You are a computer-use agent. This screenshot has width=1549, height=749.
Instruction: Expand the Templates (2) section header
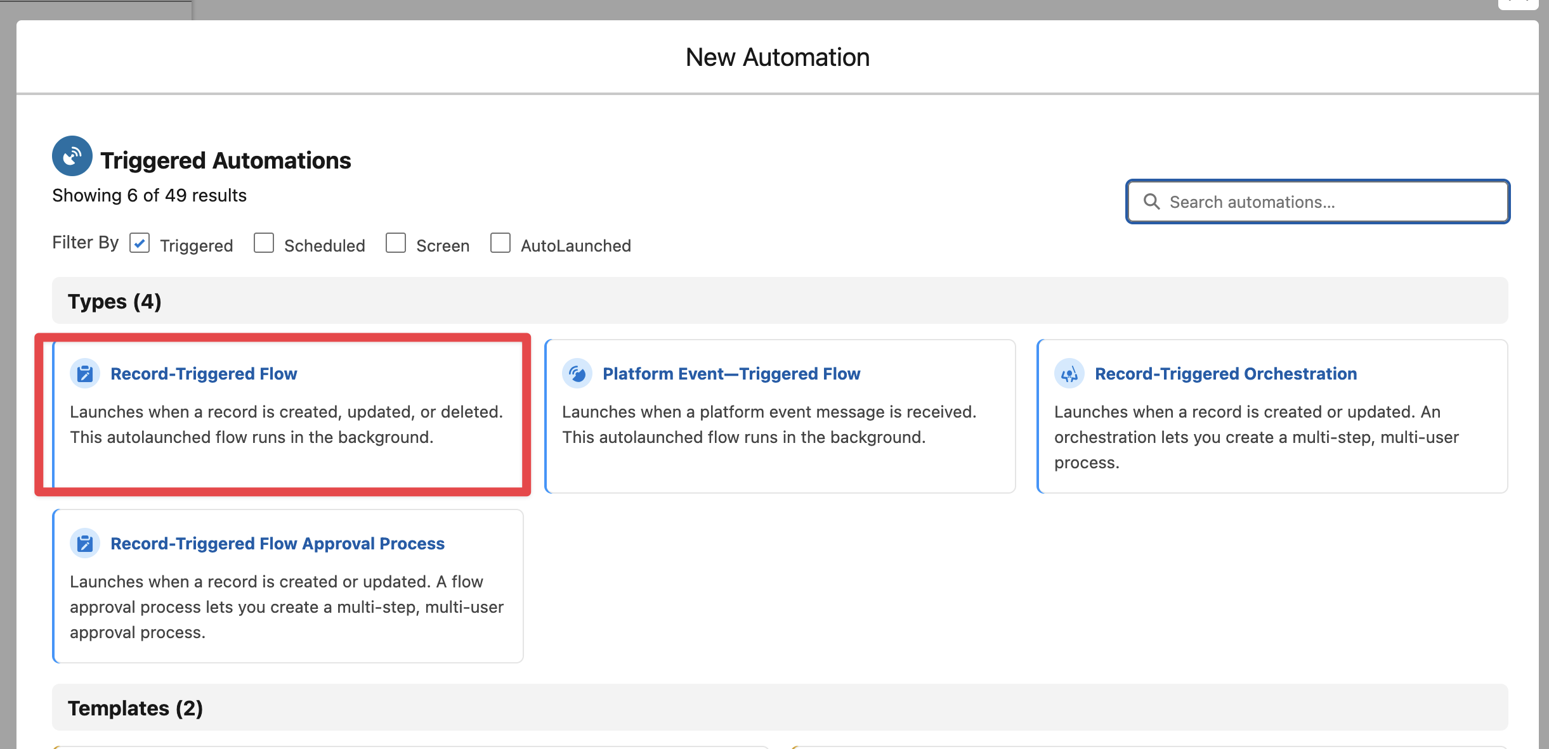(x=135, y=708)
